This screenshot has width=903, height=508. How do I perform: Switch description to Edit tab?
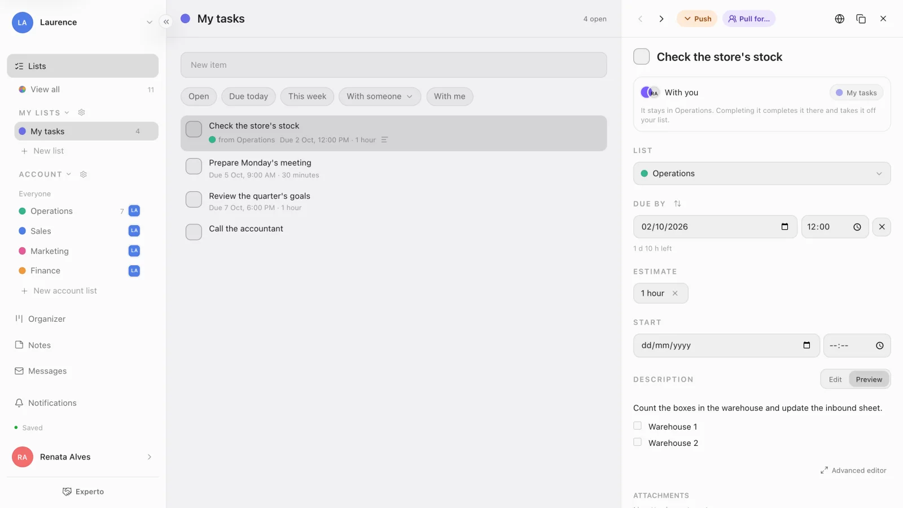pos(835,379)
